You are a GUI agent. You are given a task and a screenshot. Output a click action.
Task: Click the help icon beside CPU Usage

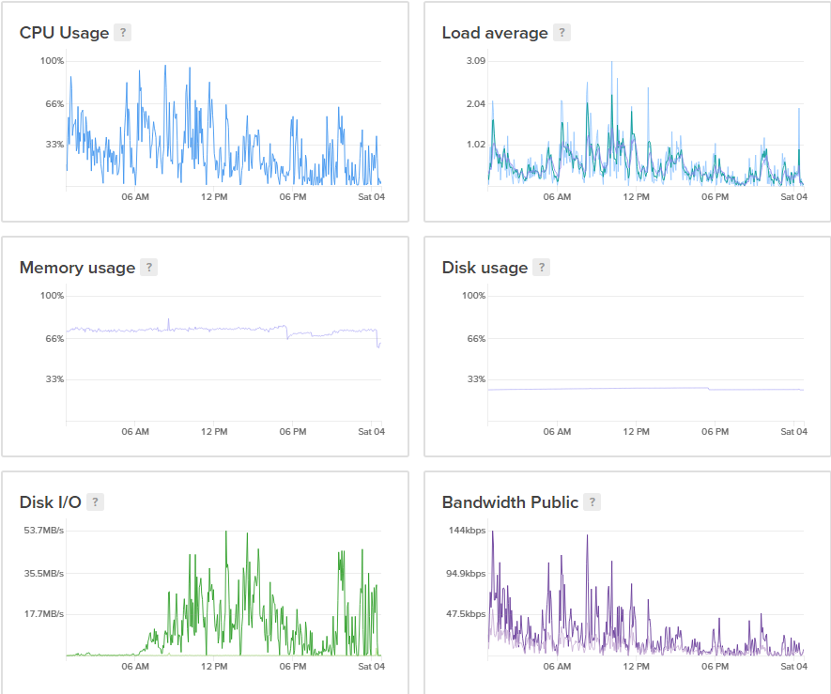coord(123,33)
